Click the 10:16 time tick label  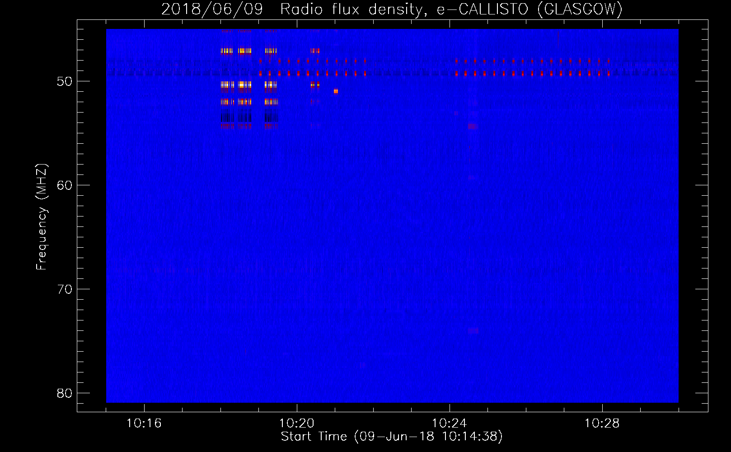click(x=144, y=424)
